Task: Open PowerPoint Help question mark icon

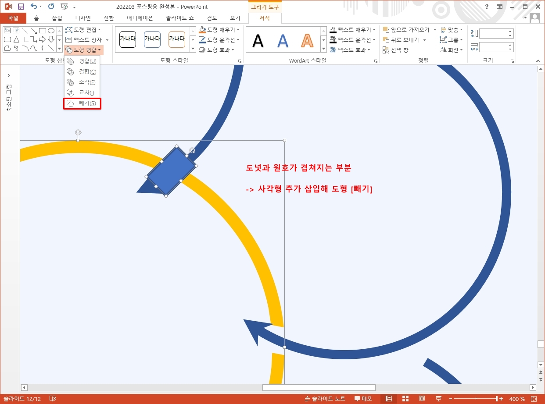Action: coord(487,7)
